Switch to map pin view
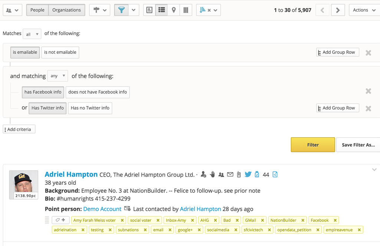Screen dimensions: 380x246 click(x=174, y=10)
